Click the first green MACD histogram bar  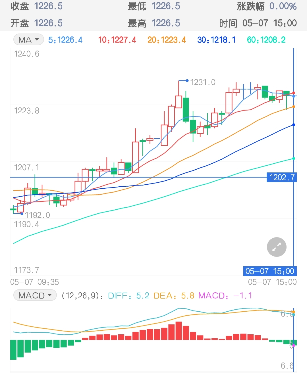click(x=13, y=350)
